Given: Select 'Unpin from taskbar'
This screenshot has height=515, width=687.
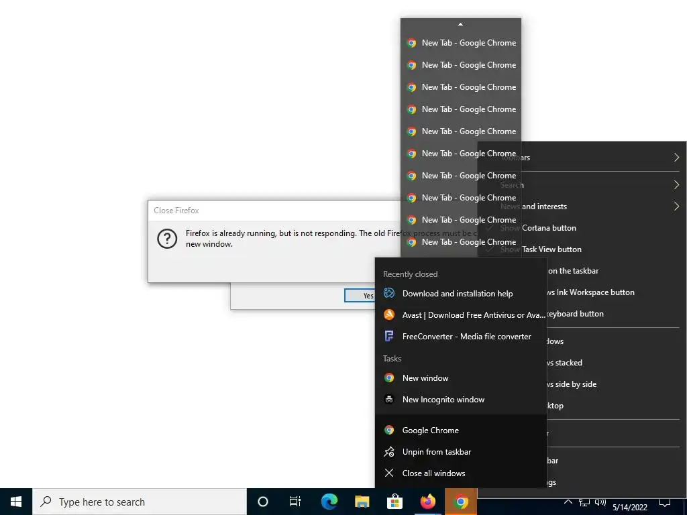Looking at the screenshot, I should click(x=460, y=451).
